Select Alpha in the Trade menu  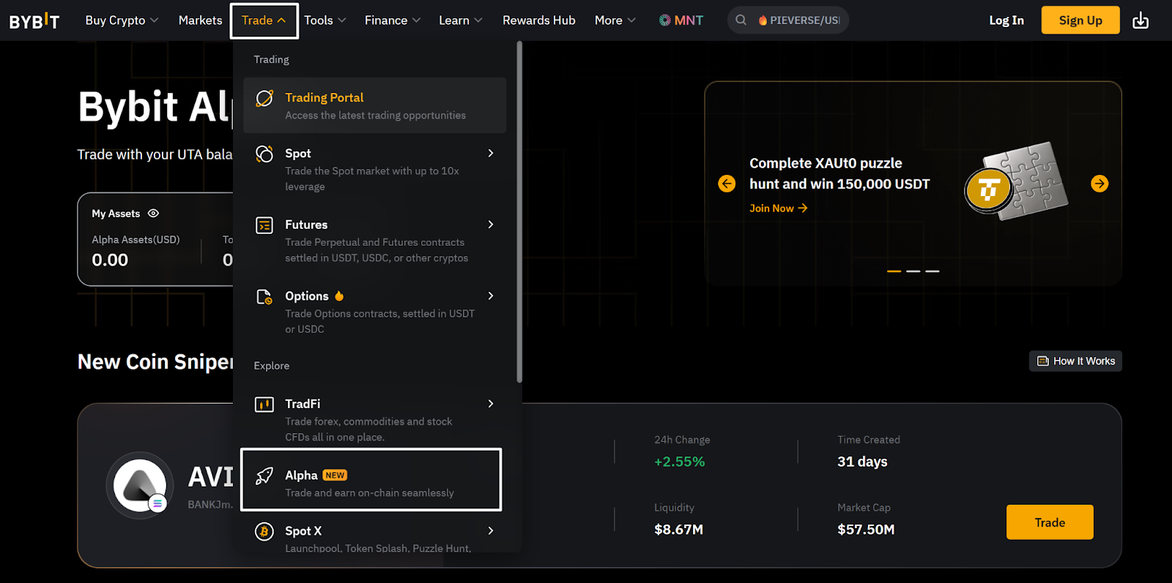coord(371,480)
